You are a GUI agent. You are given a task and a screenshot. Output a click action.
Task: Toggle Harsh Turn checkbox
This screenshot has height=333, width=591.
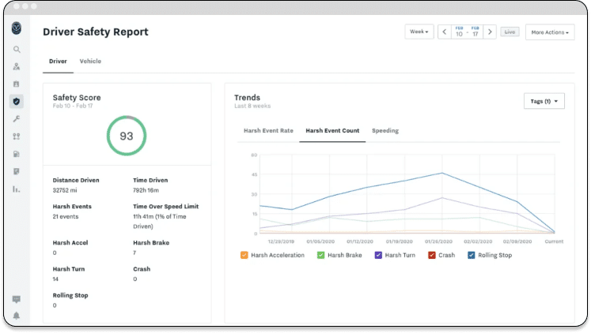(x=378, y=255)
